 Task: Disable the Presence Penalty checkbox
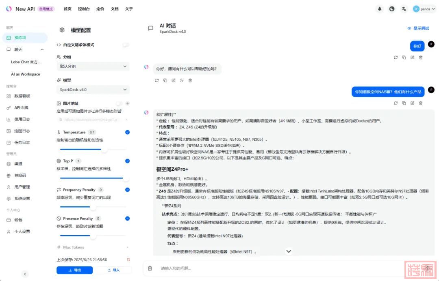coord(127,219)
